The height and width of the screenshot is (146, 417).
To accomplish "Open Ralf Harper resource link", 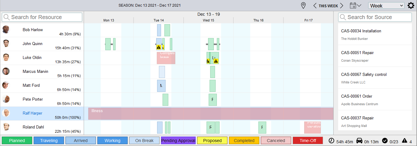I will click(x=32, y=113).
